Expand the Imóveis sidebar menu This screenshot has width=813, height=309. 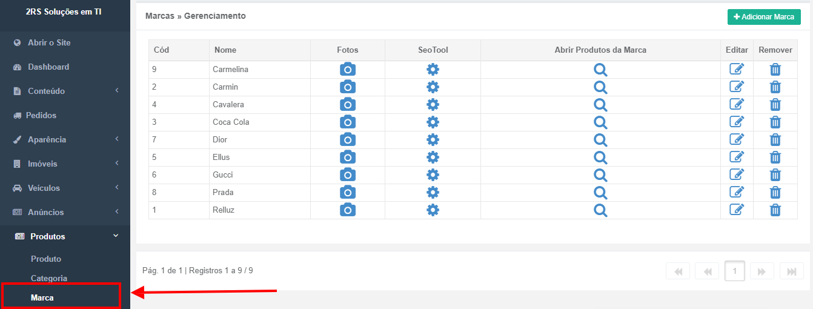(x=65, y=164)
